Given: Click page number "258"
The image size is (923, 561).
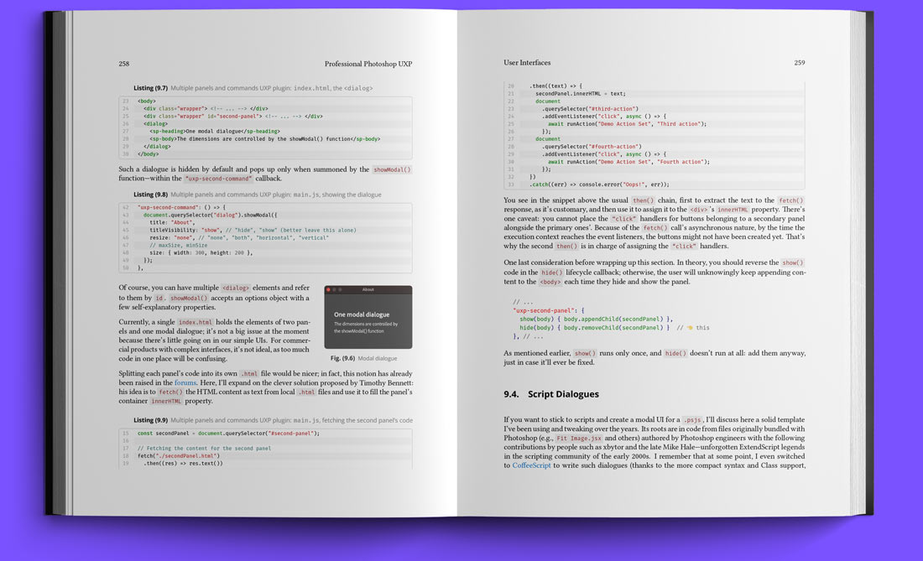Looking at the screenshot, I should click(123, 64).
